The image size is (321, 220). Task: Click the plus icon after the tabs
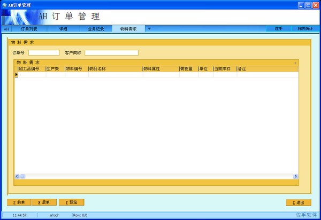coord(149,29)
